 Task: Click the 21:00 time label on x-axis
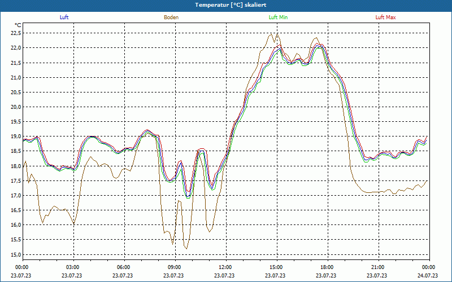point(377,267)
